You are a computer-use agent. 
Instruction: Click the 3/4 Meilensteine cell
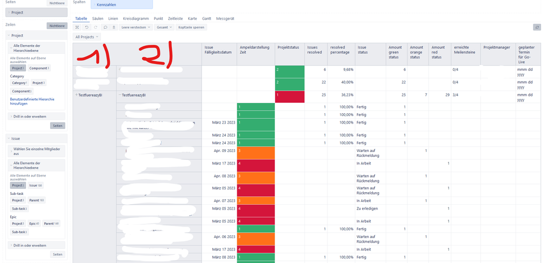point(466,97)
